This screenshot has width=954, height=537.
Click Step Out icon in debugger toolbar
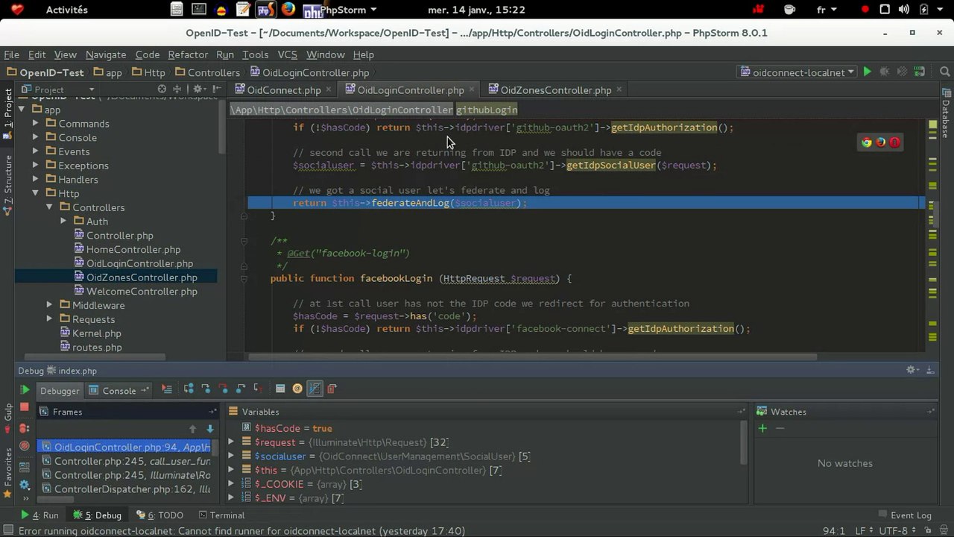(x=240, y=389)
